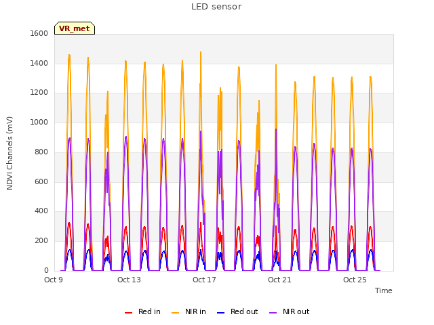Click the Oct 17 x-axis label
Screen dimensions: 434x325
(x=204, y=280)
